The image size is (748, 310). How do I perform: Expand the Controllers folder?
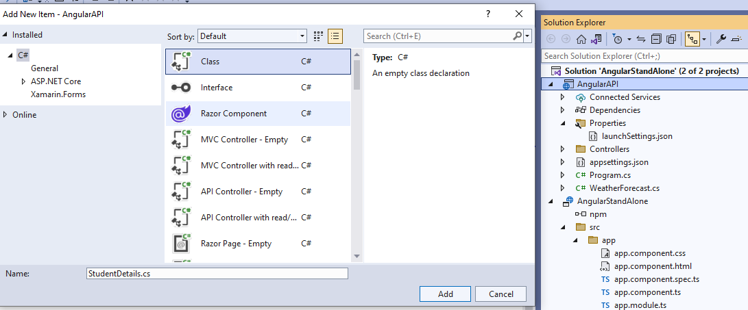(x=562, y=149)
